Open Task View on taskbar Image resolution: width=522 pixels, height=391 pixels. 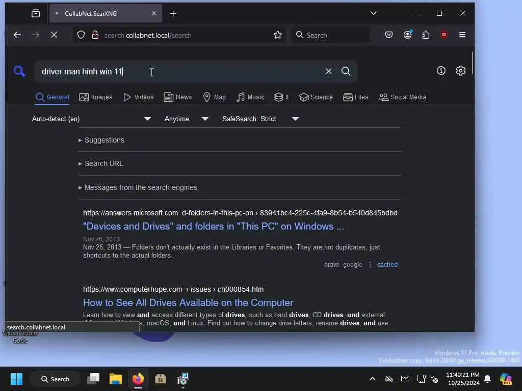pyautogui.click(x=93, y=379)
